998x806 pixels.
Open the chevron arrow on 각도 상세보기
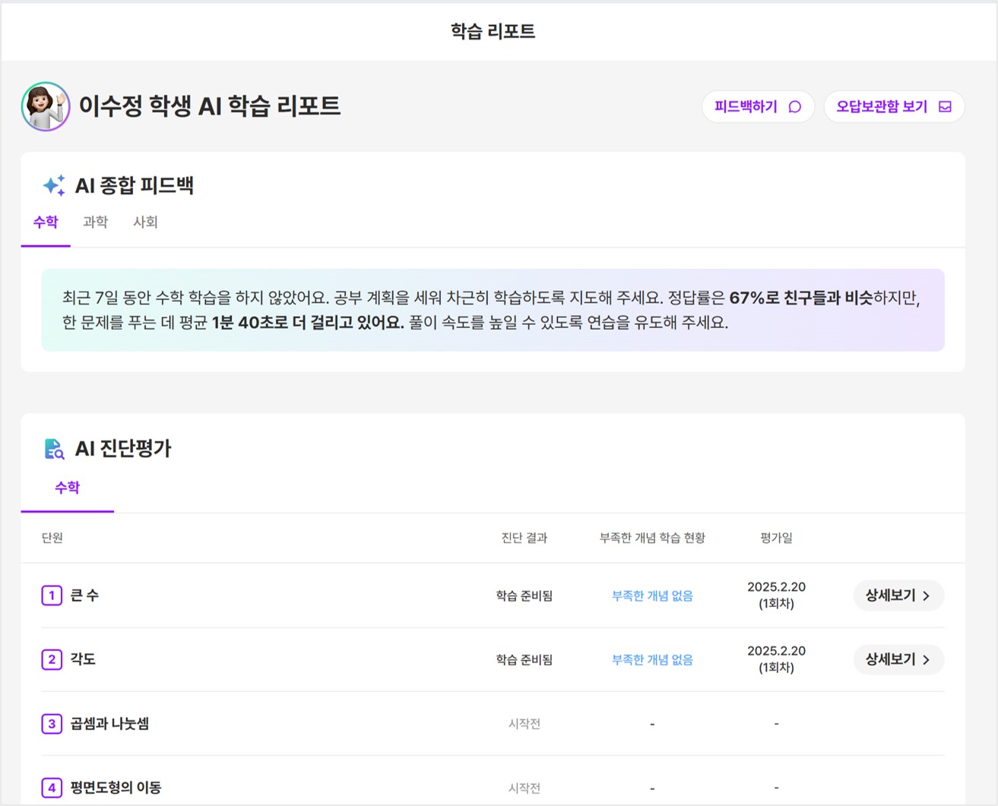coord(927,660)
